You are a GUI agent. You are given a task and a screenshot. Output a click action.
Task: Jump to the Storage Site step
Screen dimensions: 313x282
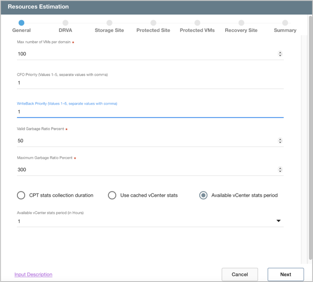pos(109,23)
